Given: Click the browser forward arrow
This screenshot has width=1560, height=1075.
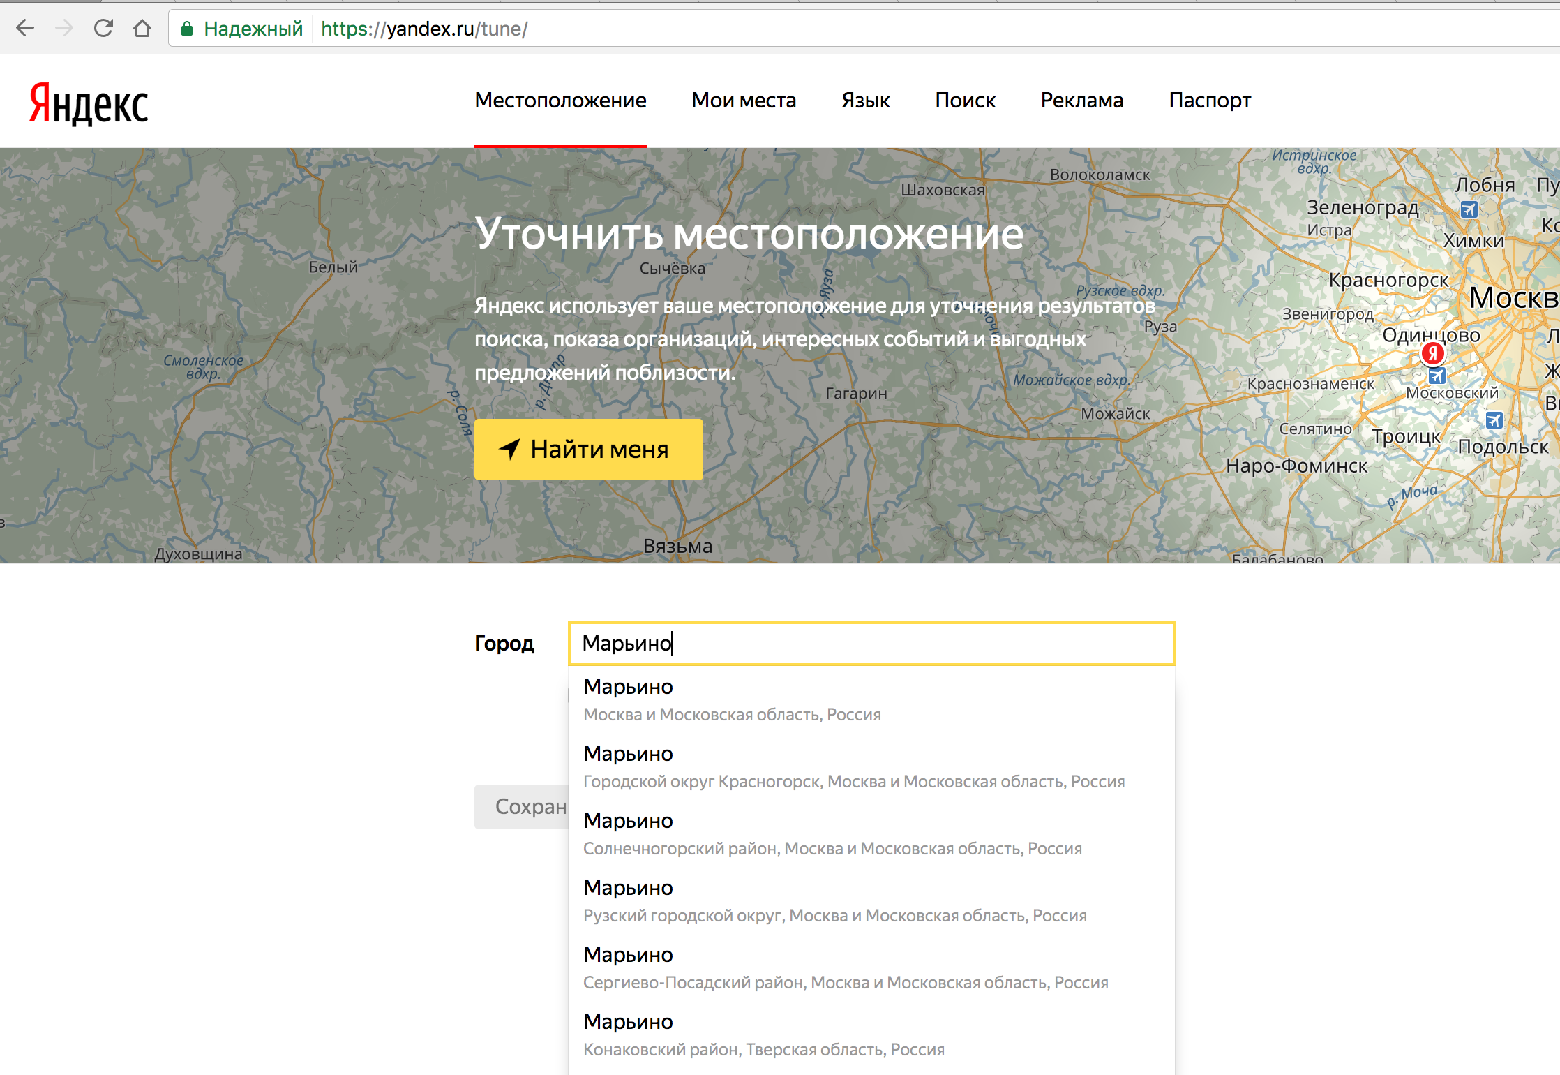Looking at the screenshot, I should (x=64, y=29).
